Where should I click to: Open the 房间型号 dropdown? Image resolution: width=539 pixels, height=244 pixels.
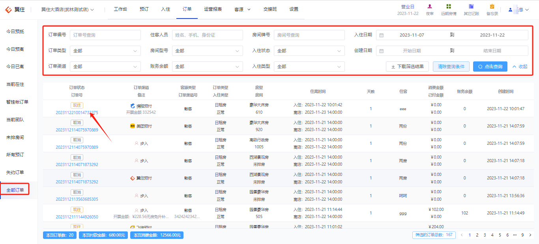(x=208, y=51)
